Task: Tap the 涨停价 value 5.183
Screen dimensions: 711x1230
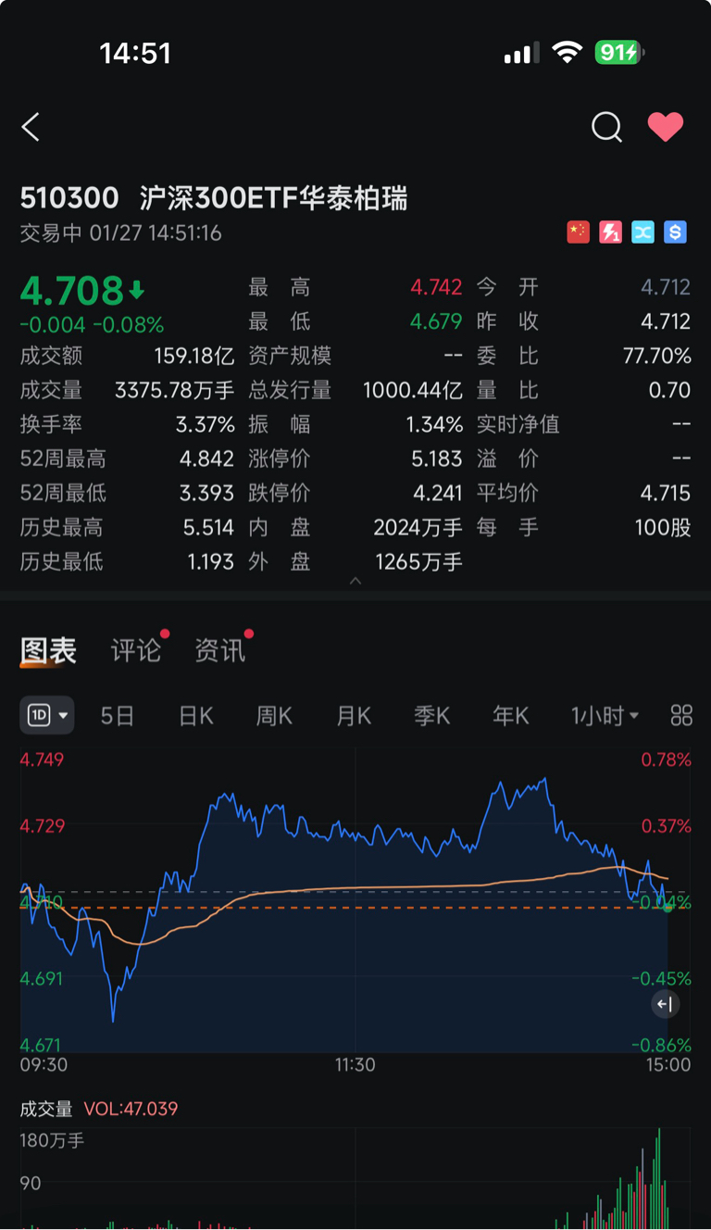Action: 437,458
